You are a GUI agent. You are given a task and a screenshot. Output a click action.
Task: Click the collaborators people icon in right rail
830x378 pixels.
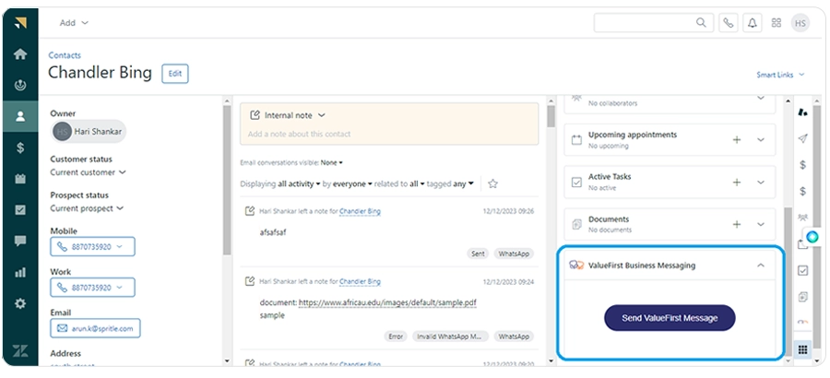pos(802,217)
